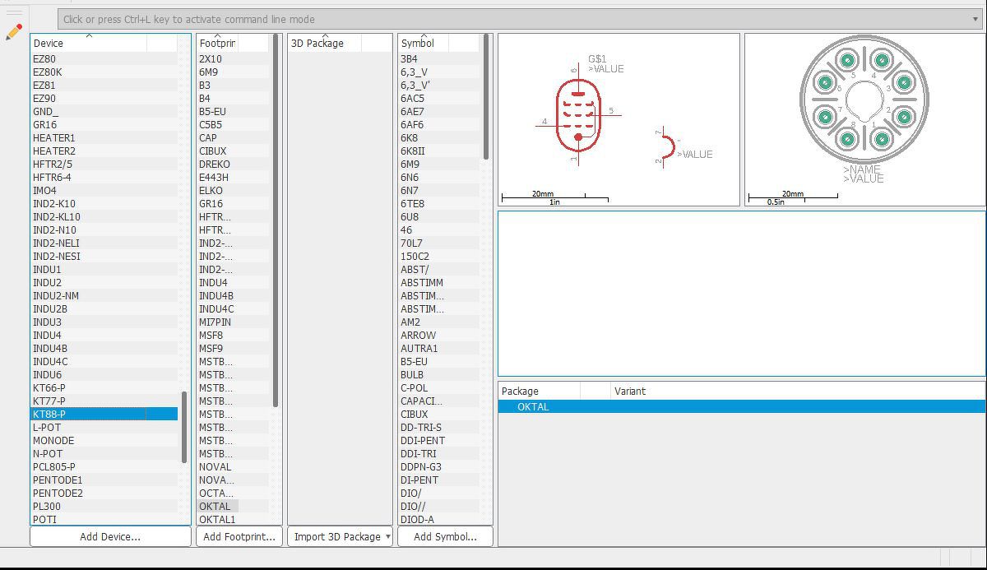This screenshot has width=987, height=570.
Task: Select the CIBUX footprint
Action: point(233,151)
